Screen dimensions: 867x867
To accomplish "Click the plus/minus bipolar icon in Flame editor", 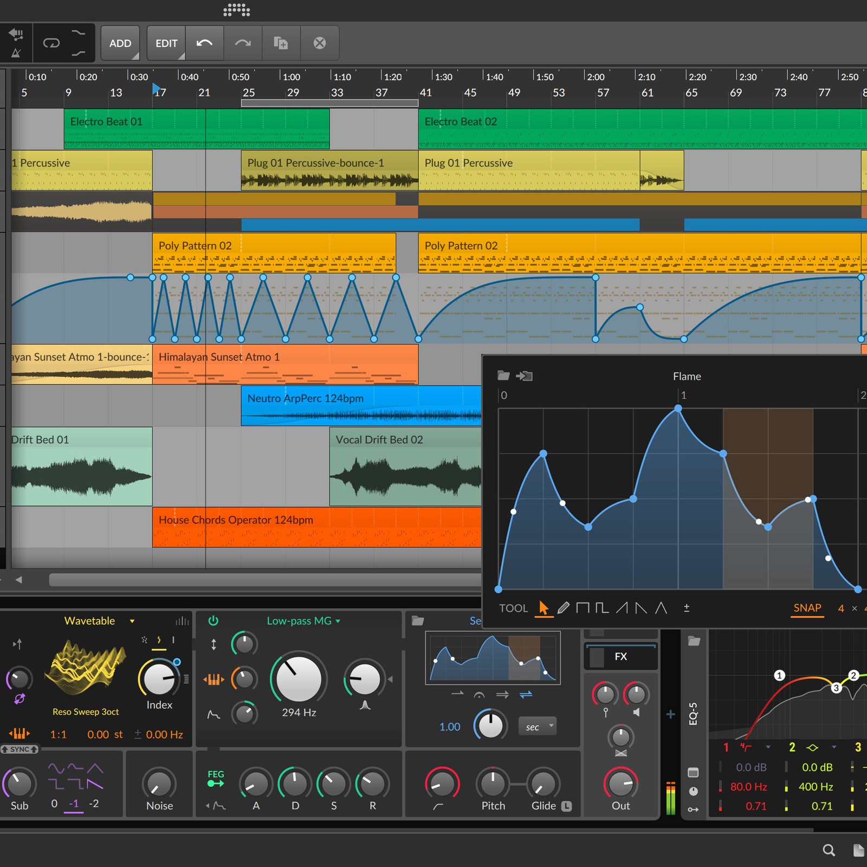I will click(687, 608).
